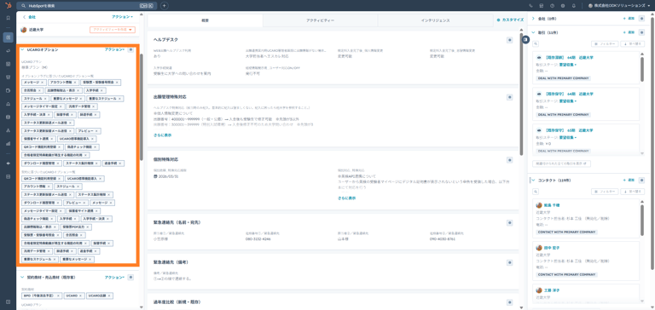Open 要望収集 stage dropdown on 【既存保守】65期 deal
This screenshot has width=655, height=310.
pos(568,137)
